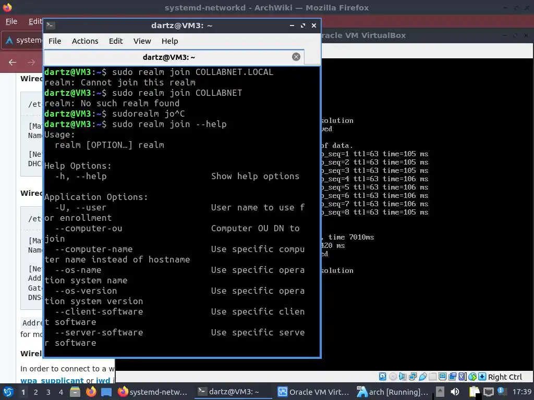Click the Firefox back arrow button

click(x=13, y=63)
